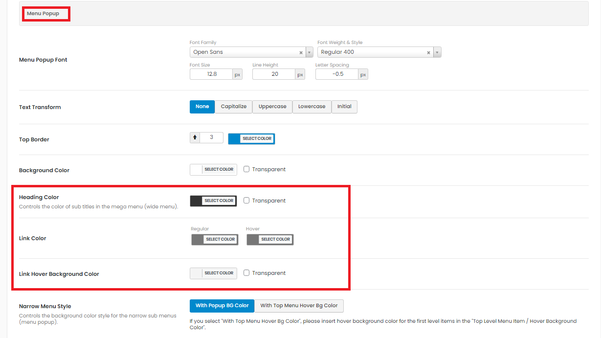Expand the Font Weight & Style dropdown

coord(437,52)
